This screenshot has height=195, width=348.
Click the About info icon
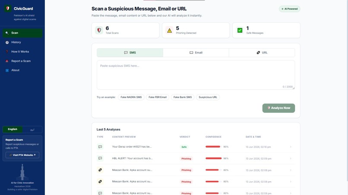pyautogui.click(x=7, y=70)
